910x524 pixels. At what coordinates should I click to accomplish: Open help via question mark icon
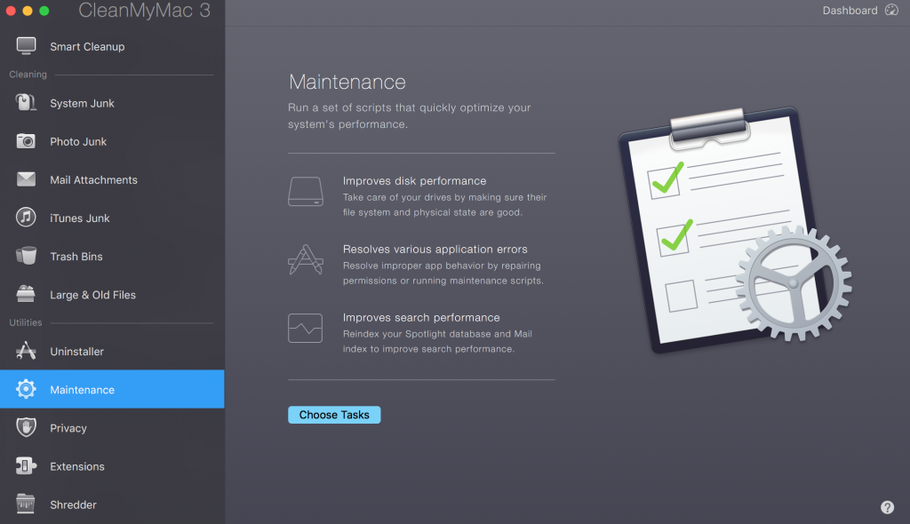click(x=888, y=507)
